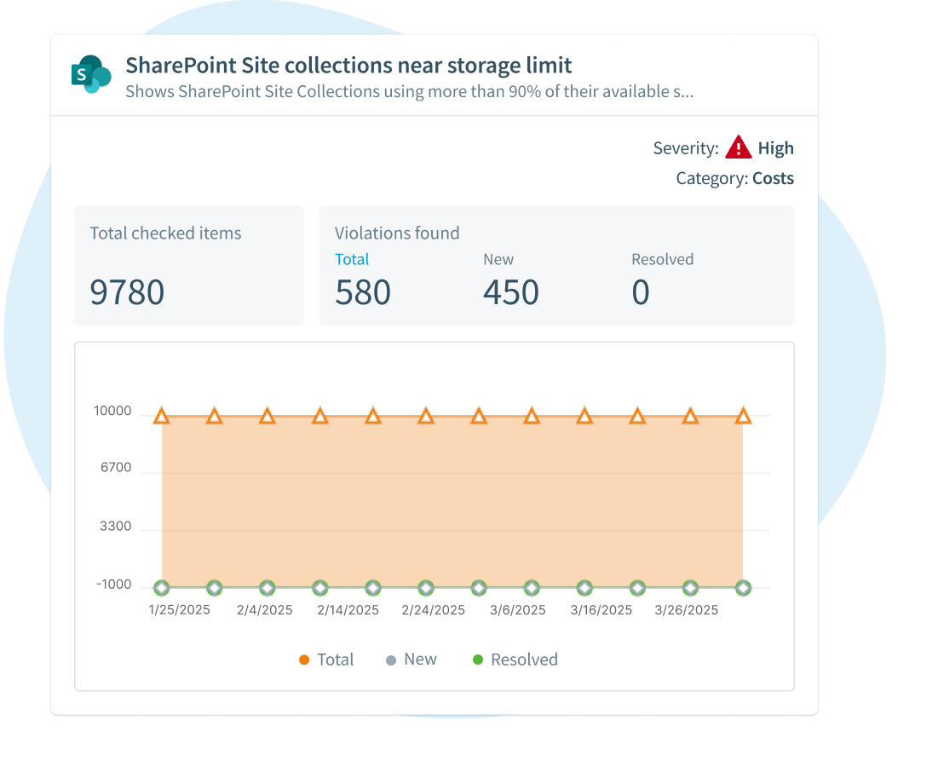
Task: Click the green Resolved legend dot
Action: (x=478, y=660)
